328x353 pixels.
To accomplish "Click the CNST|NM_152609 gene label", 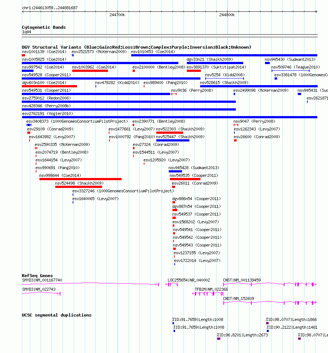I will (238, 299).
